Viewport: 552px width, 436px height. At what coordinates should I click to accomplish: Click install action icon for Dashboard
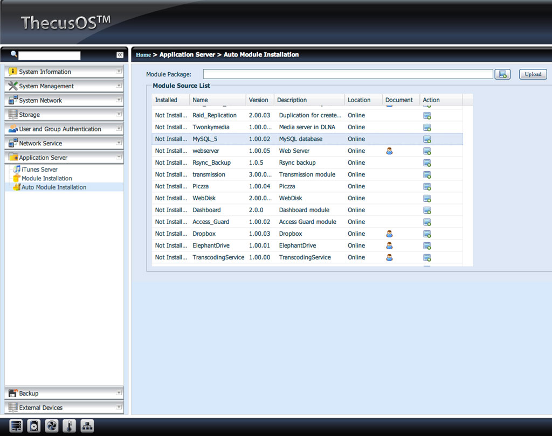tap(427, 210)
